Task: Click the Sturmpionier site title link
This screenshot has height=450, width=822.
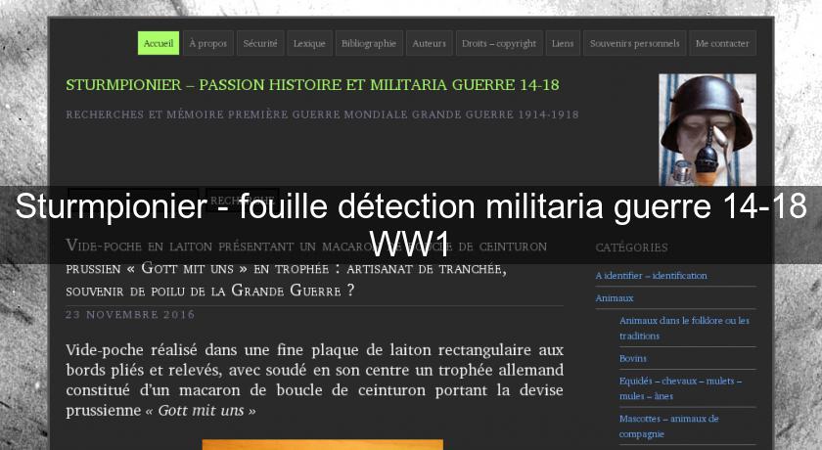Action: tap(312, 85)
